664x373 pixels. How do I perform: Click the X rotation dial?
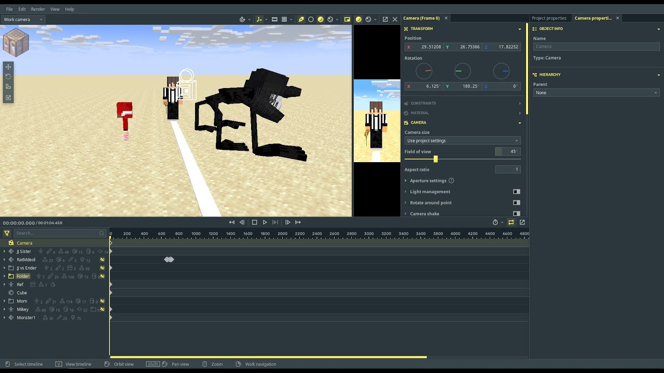click(424, 71)
